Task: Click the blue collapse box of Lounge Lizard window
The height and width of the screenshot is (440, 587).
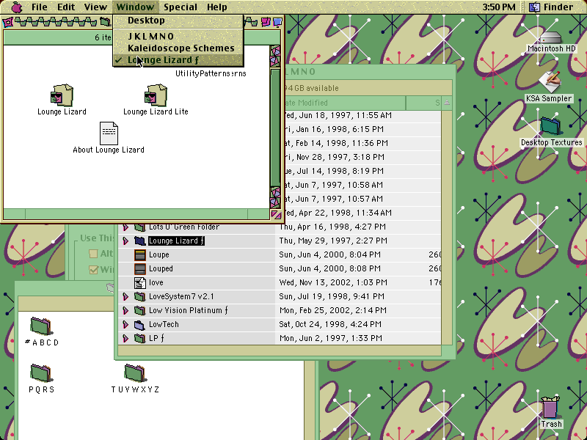Action: coord(277,23)
